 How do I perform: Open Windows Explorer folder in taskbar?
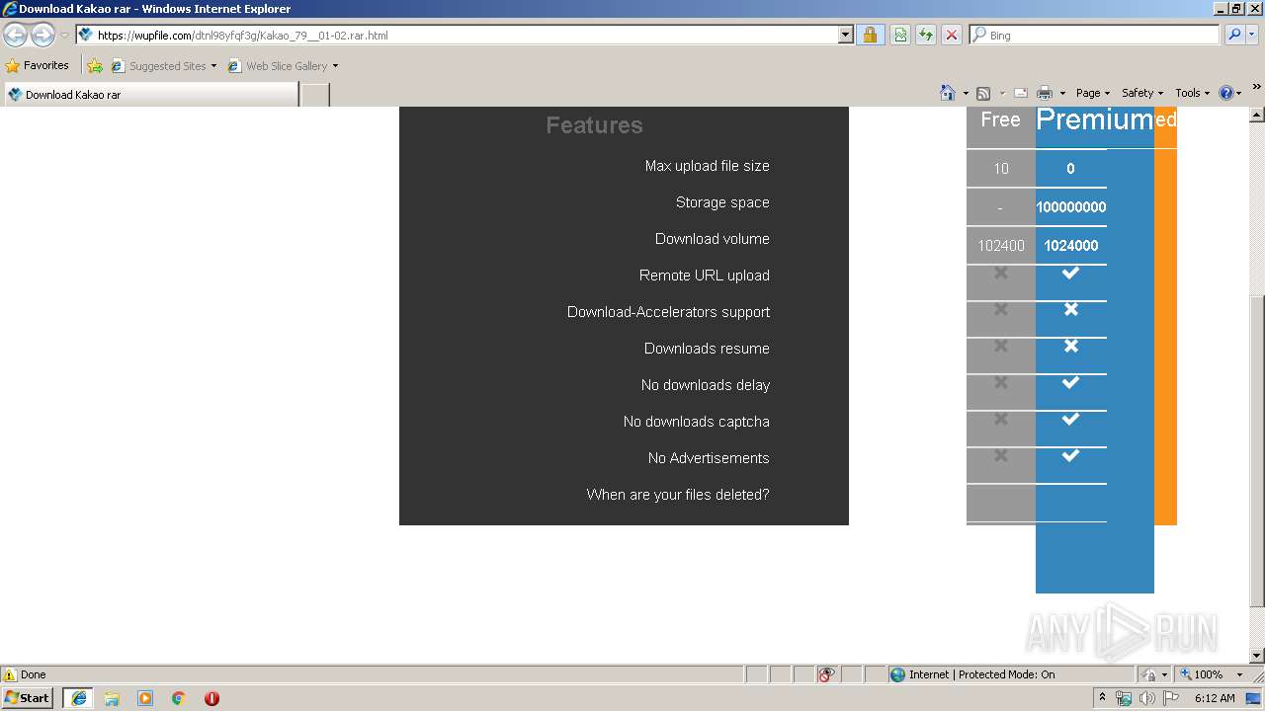(112, 697)
